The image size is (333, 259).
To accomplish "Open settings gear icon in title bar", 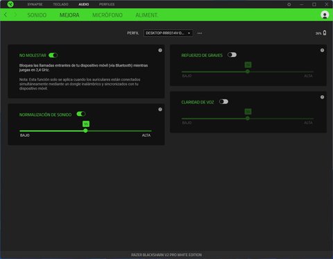I will pos(289,4).
